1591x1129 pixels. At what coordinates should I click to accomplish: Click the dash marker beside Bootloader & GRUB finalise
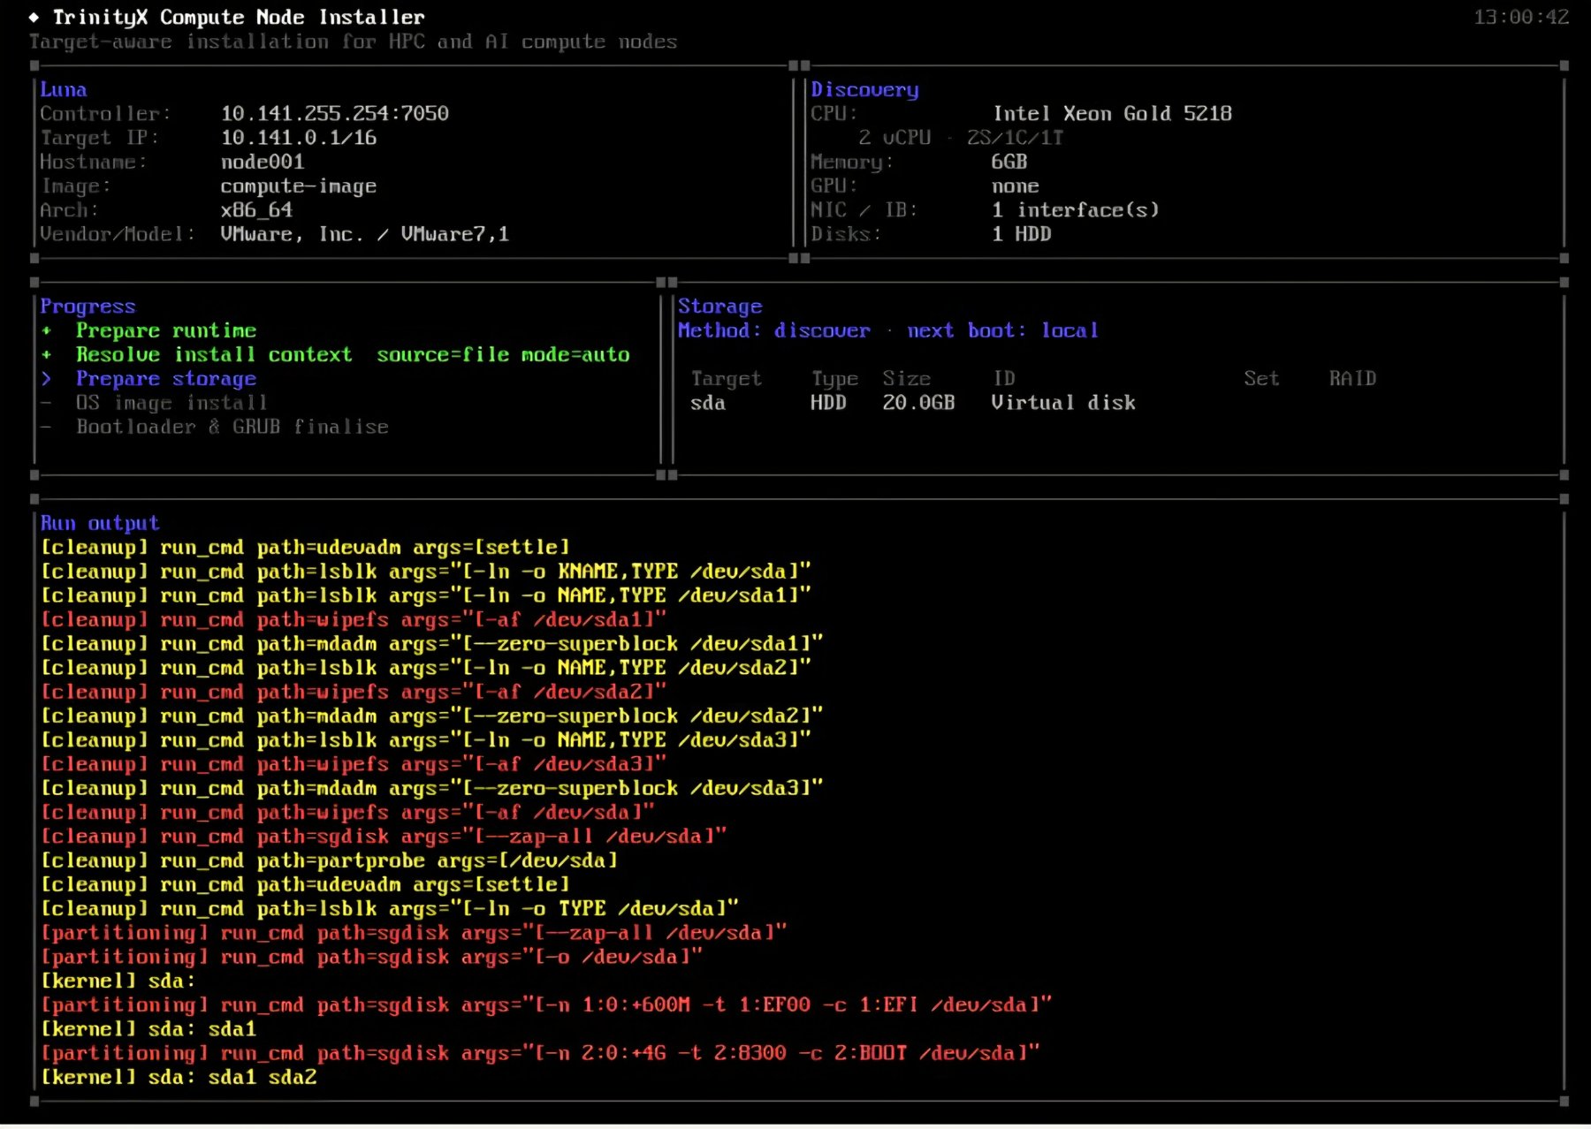pyautogui.click(x=47, y=427)
